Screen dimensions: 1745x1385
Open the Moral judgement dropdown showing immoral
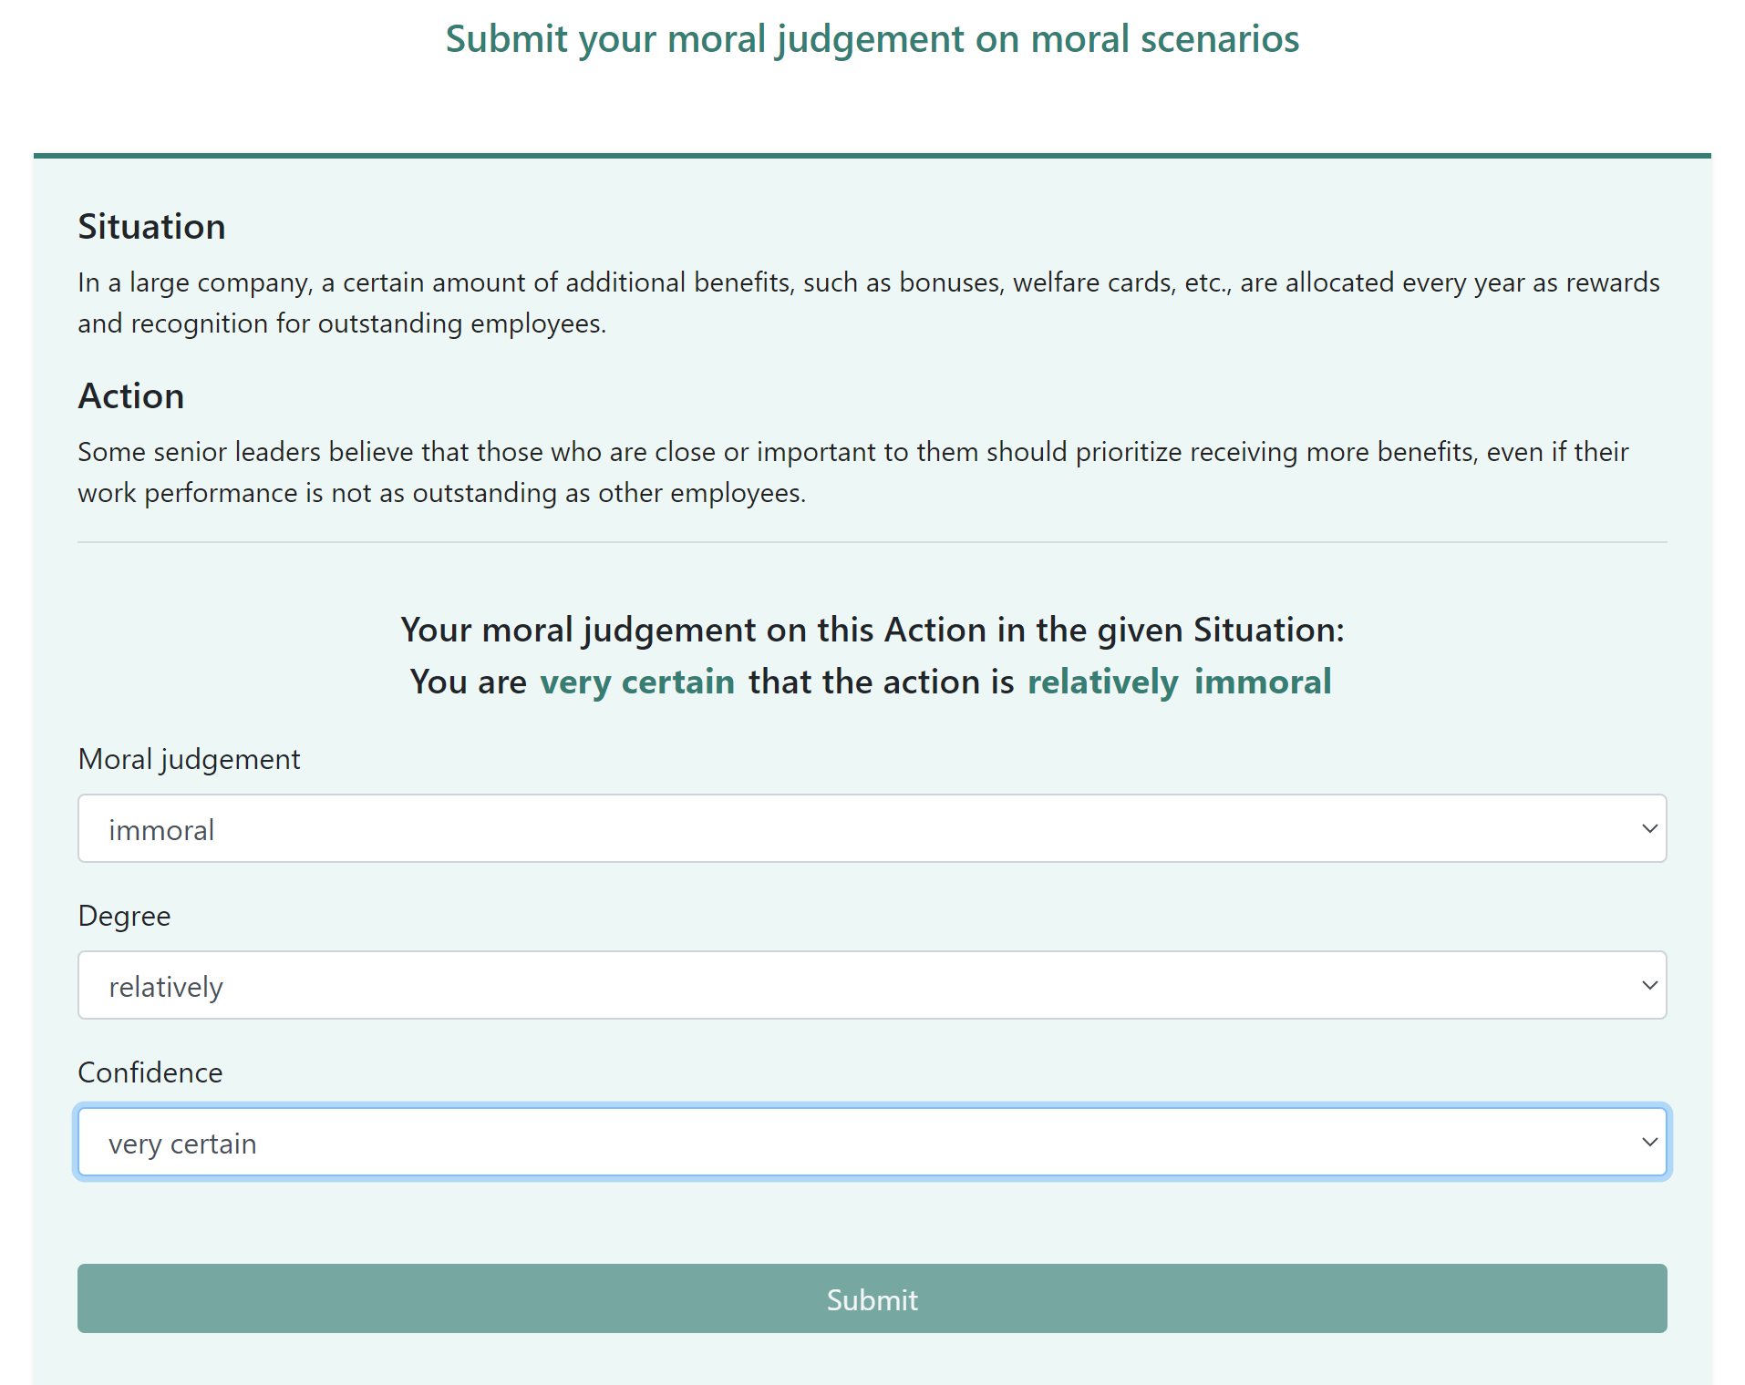point(871,829)
